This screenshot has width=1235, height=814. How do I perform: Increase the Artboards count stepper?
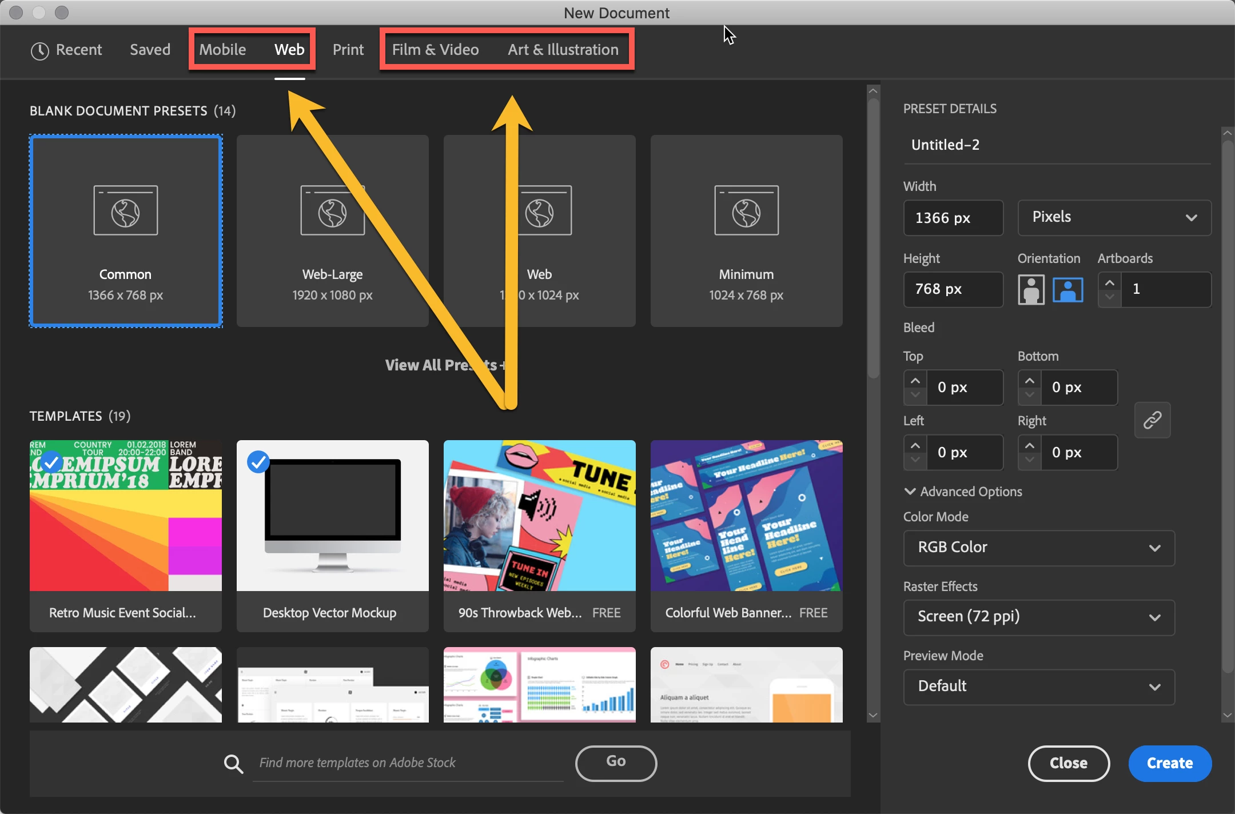click(x=1109, y=282)
